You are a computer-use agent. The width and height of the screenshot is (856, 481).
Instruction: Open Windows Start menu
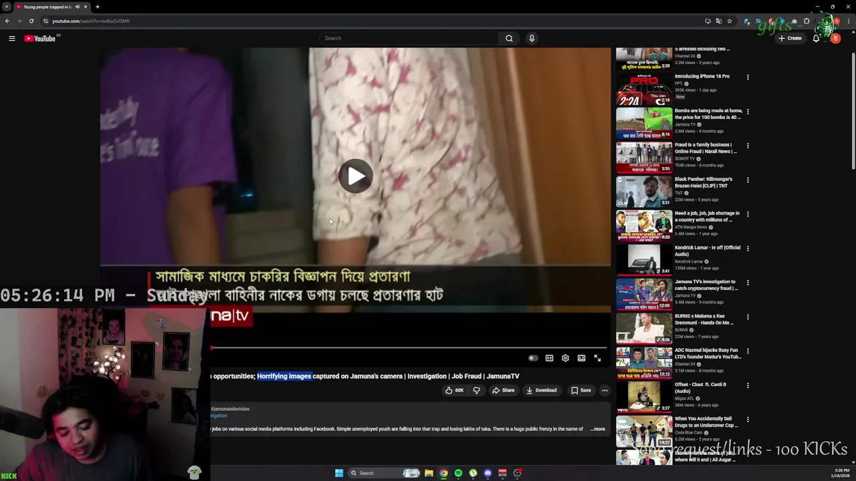point(339,473)
